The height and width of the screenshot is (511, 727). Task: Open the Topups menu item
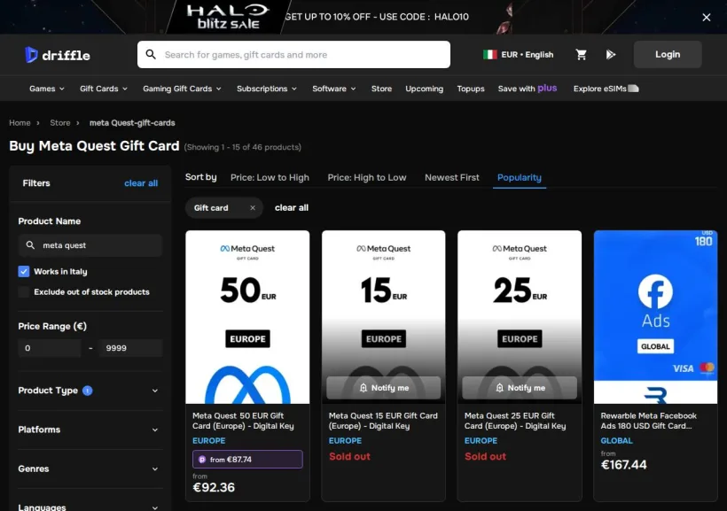pyautogui.click(x=471, y=89)
